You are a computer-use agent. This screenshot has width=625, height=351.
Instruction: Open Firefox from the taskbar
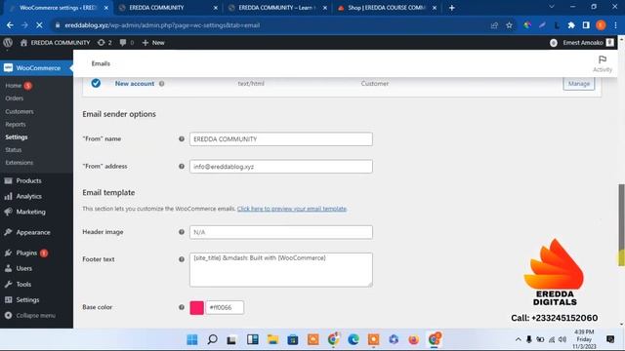click(414, 339)
